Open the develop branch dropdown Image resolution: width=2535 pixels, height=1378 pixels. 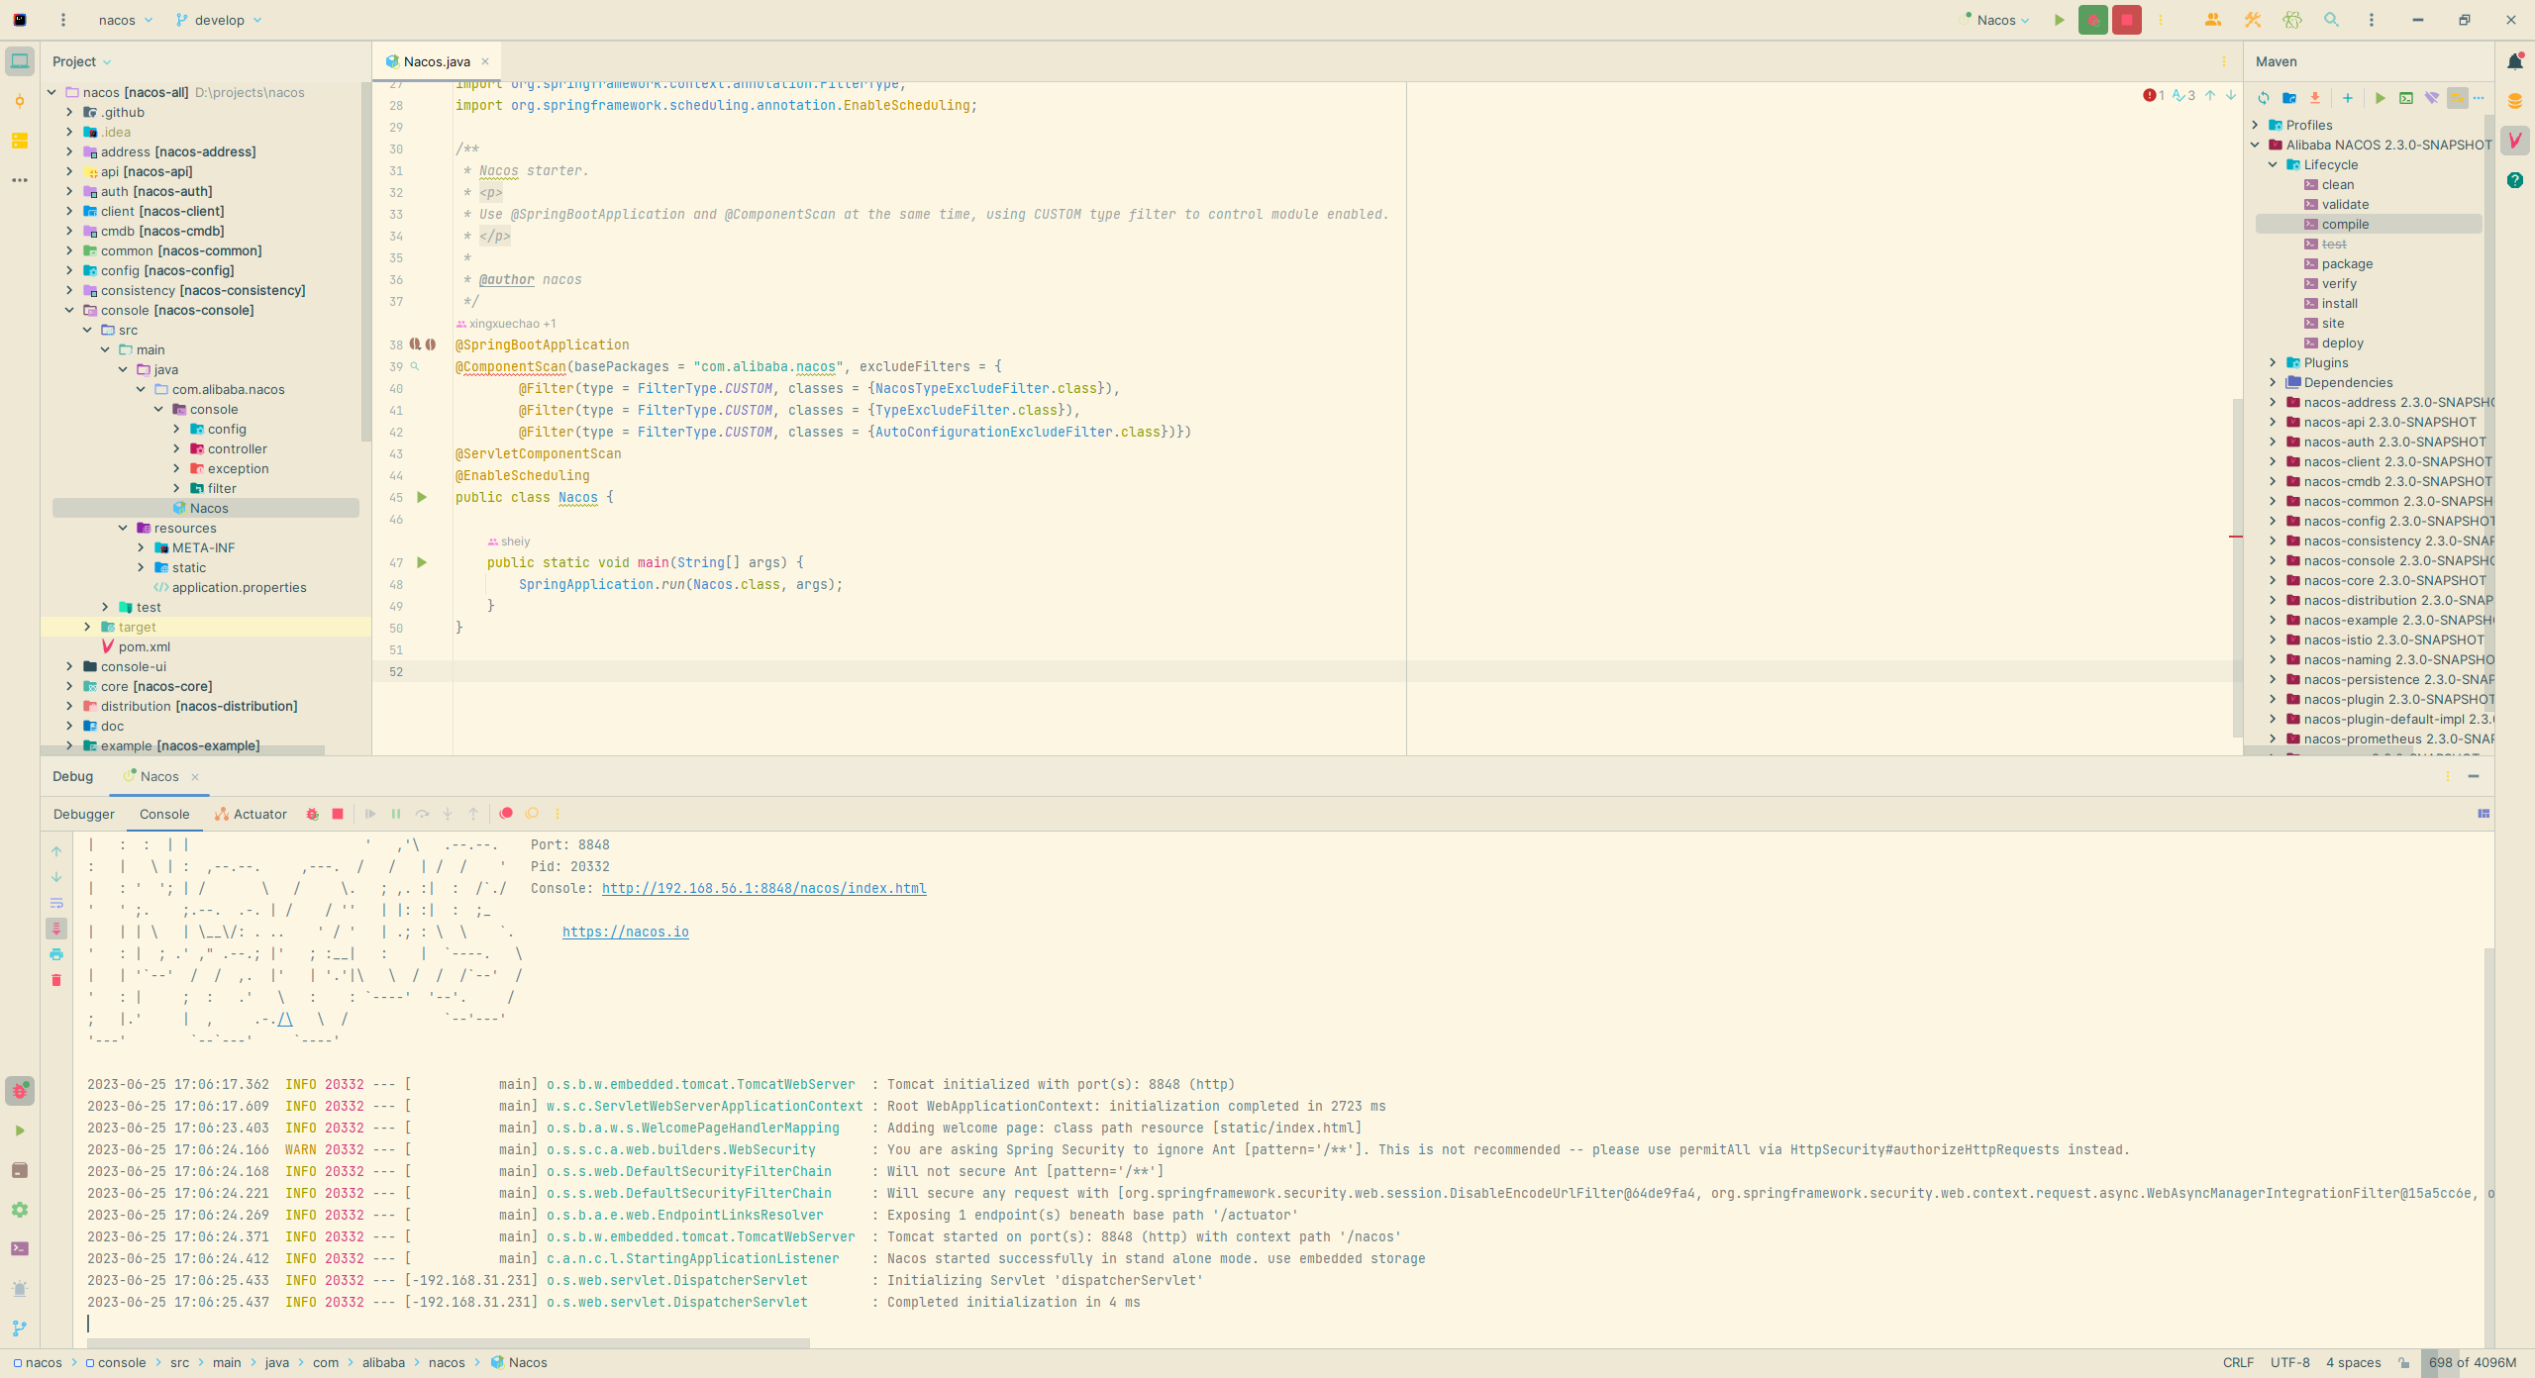219,20
